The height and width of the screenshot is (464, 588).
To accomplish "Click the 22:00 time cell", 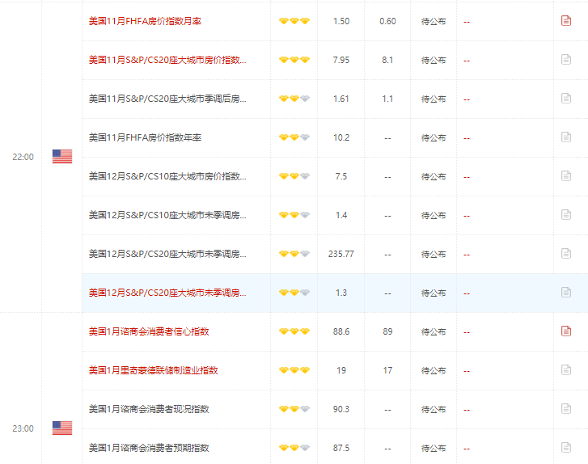I will click(23, 157).
